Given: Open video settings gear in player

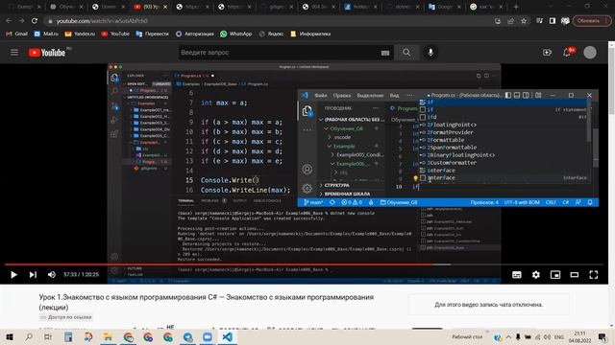Looking at the screenshot, I should [x=536, y=275].
